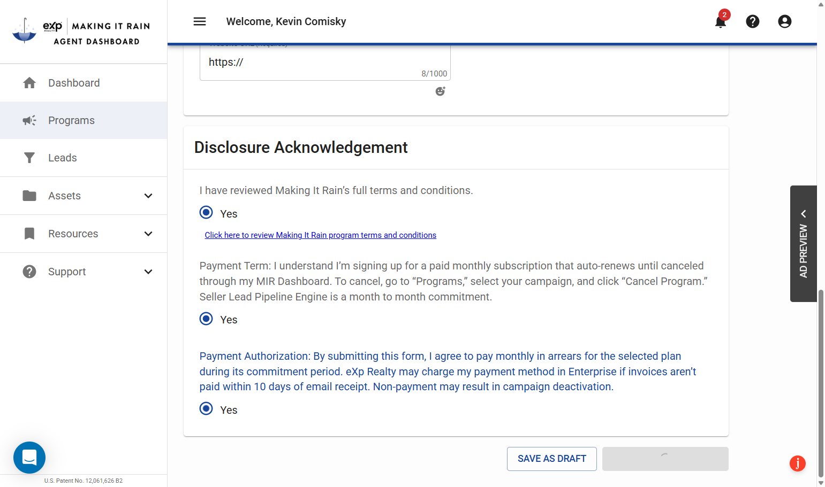This screenshot has height=487, width=825.
Task: Open the help question mark icon
Action: (x=753, y=21)
